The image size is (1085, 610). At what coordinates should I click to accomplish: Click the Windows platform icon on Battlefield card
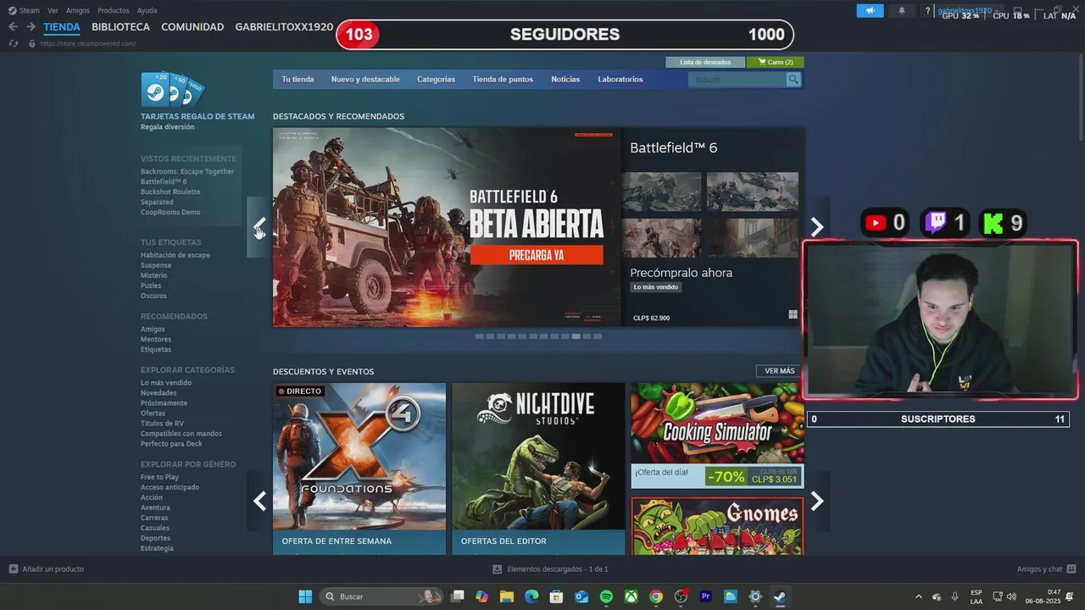tap(793, 314)
